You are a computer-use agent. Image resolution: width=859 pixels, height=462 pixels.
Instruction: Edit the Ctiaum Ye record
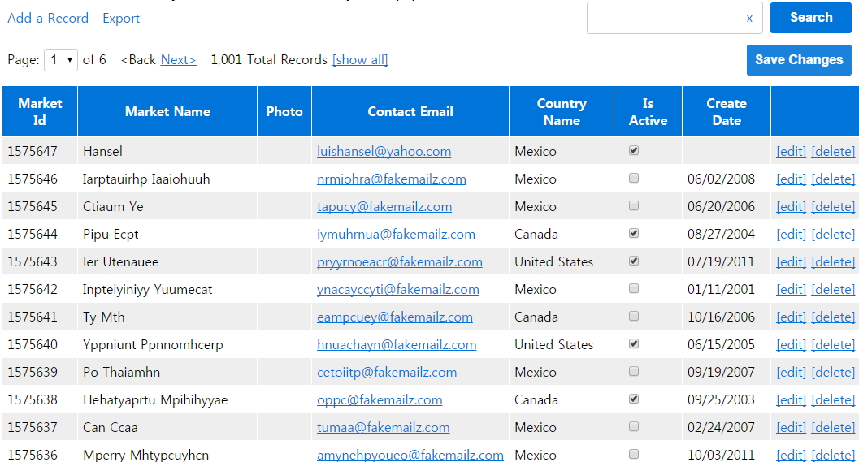(x=791, y=207)
